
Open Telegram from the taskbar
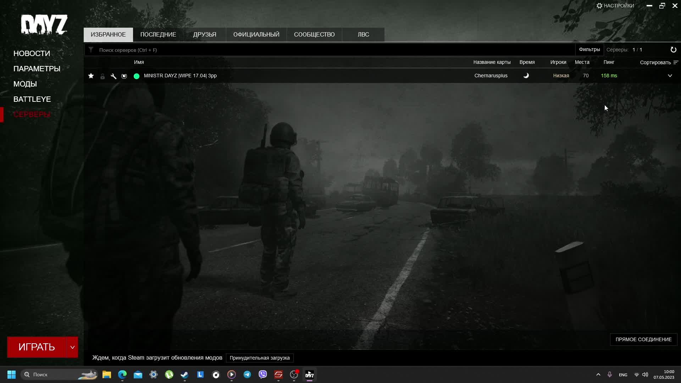(x=247, y=374)
